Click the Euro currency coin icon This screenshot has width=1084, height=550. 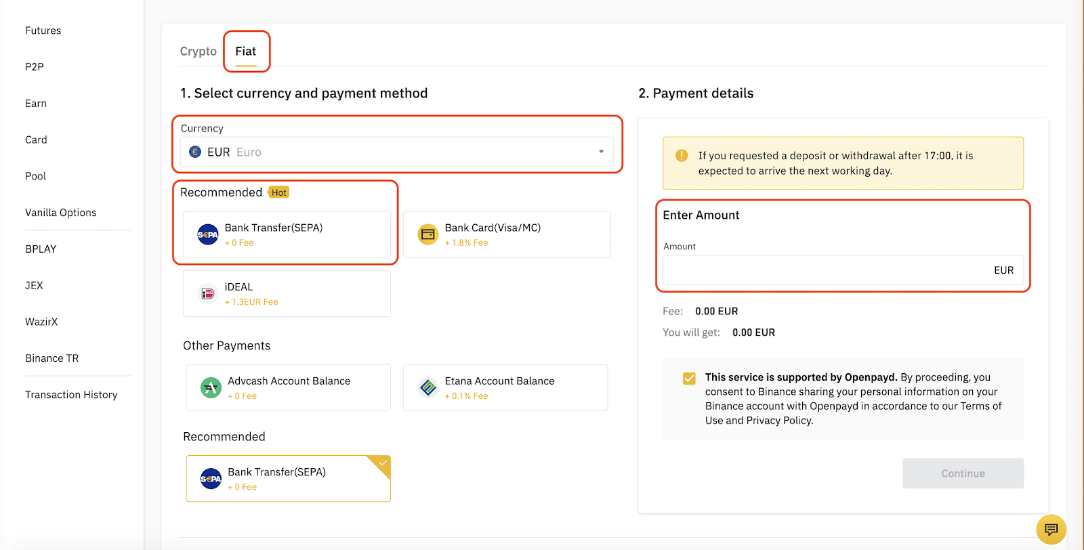click(x=195, y=152)
